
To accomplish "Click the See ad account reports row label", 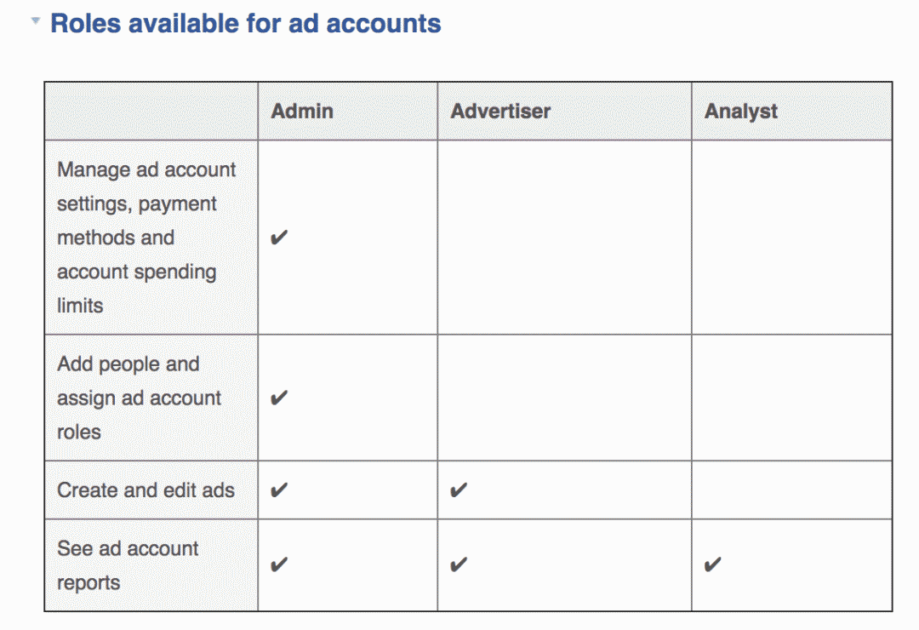I will point(128,565).
